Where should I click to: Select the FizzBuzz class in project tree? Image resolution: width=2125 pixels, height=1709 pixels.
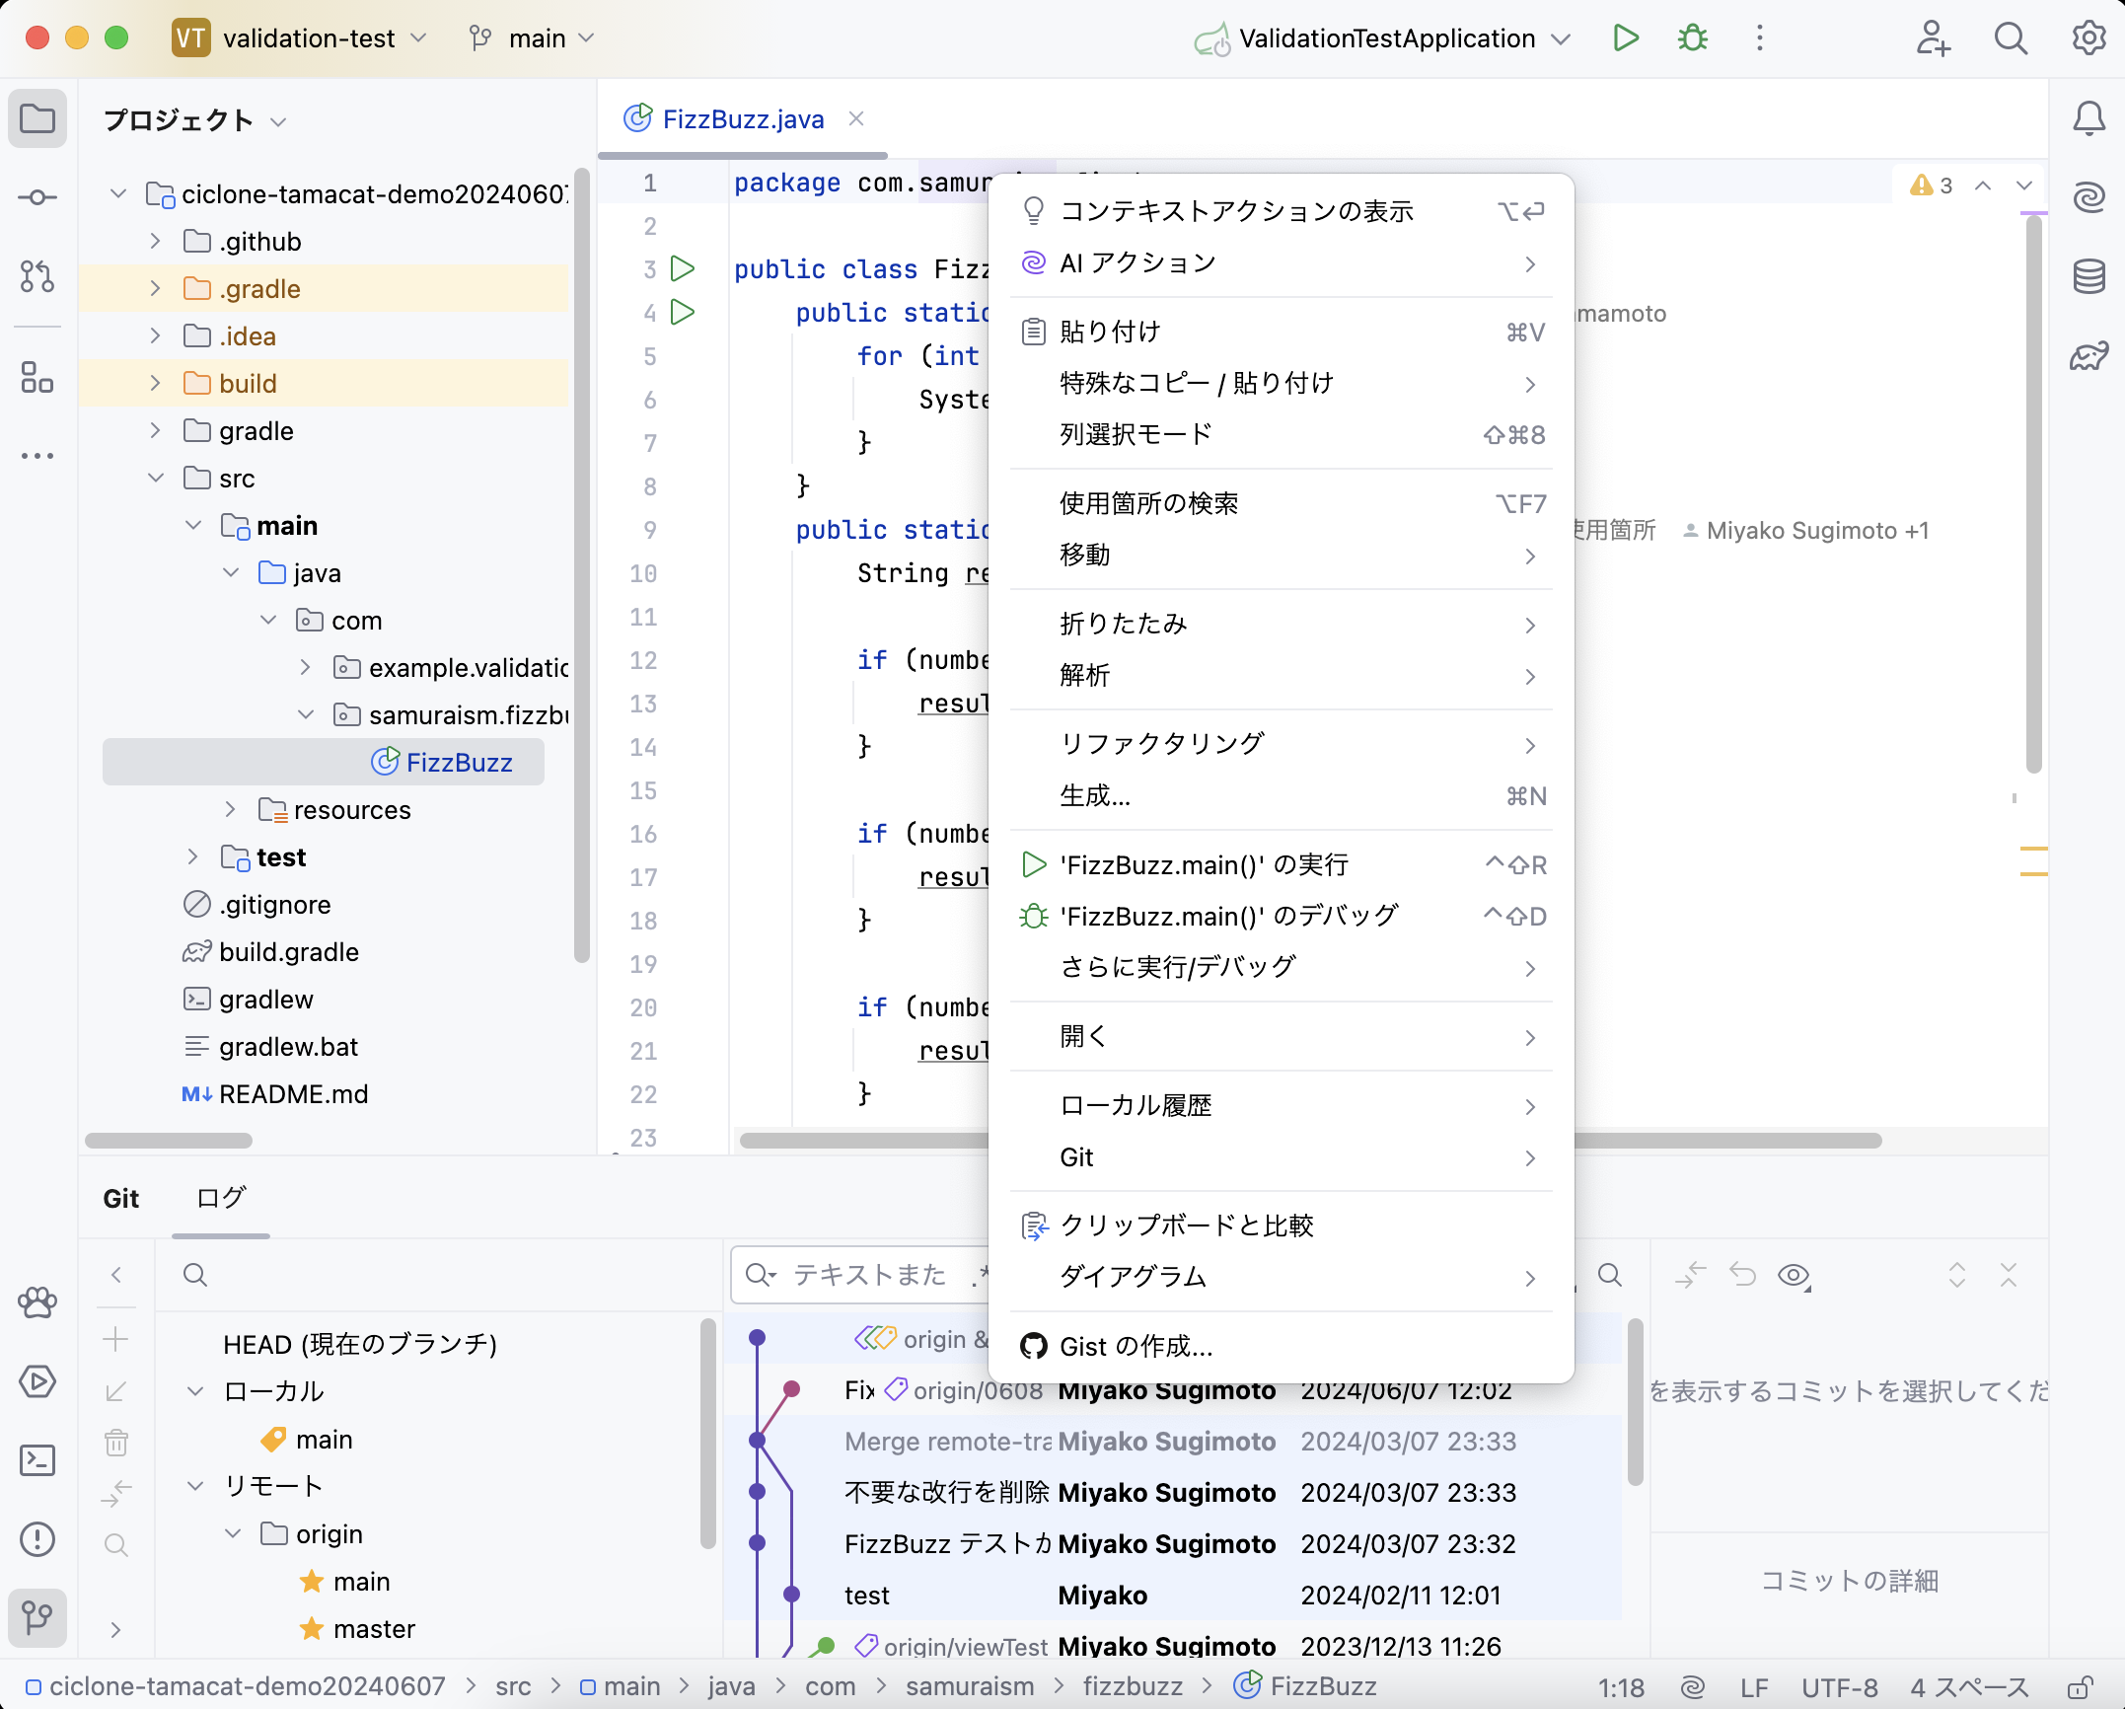point(324,763)
